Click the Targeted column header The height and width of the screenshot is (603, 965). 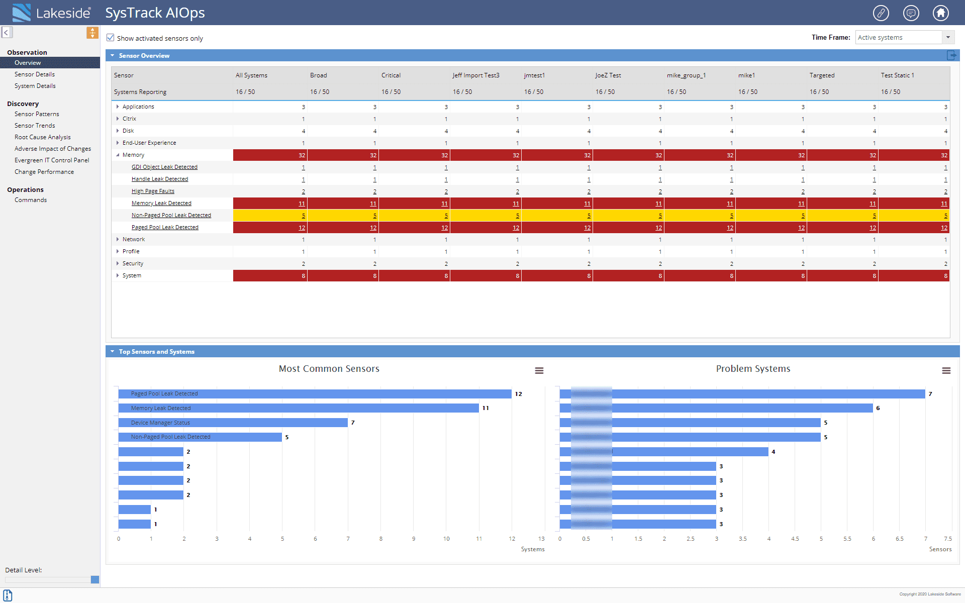coord(822,75)
